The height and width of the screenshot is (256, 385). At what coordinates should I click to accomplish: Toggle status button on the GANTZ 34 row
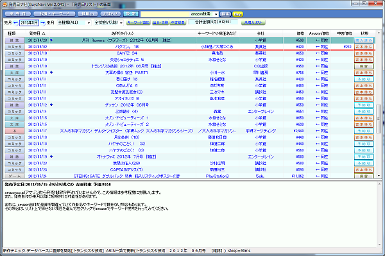tap(364, 53)
